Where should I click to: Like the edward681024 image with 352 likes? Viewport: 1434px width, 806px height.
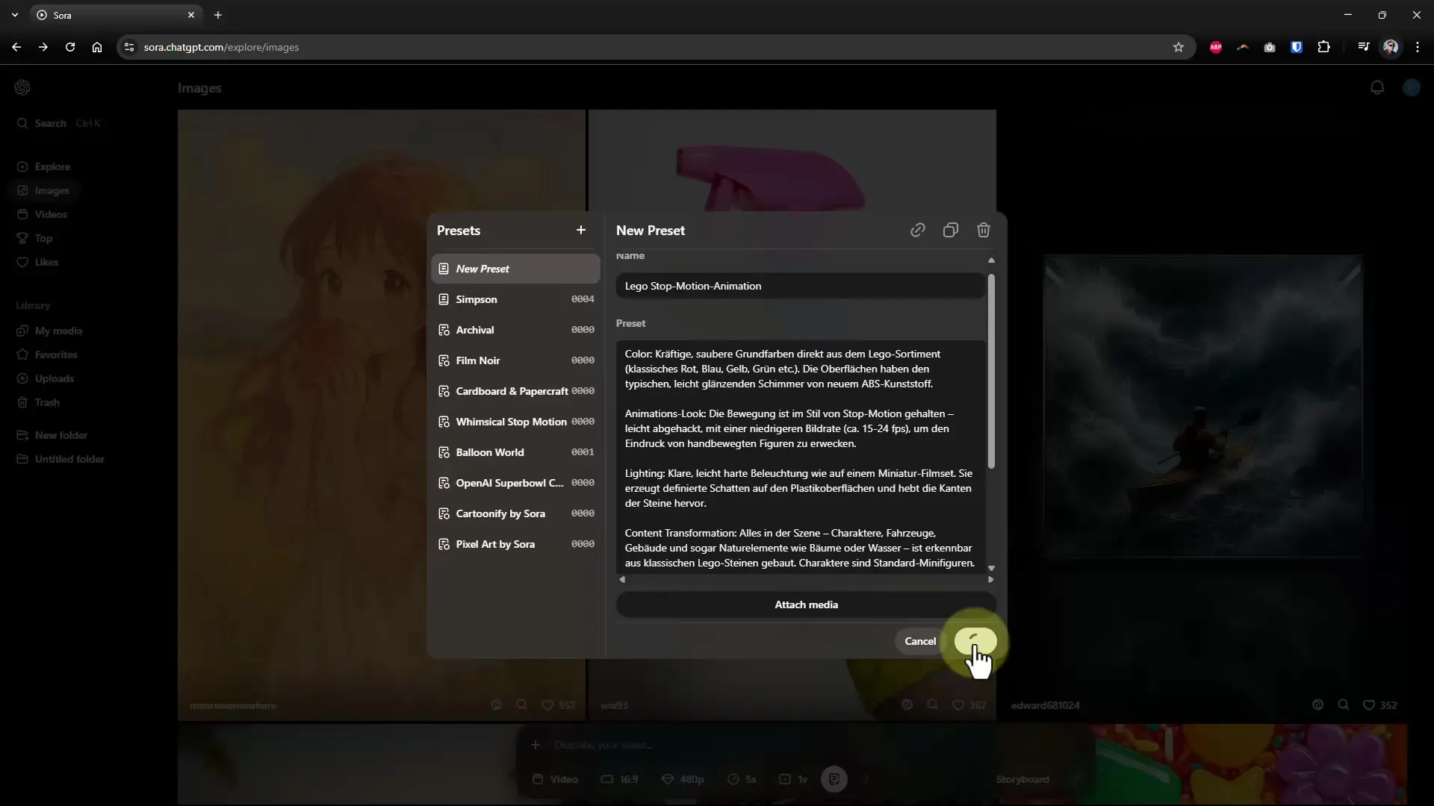coord(1369,705)
